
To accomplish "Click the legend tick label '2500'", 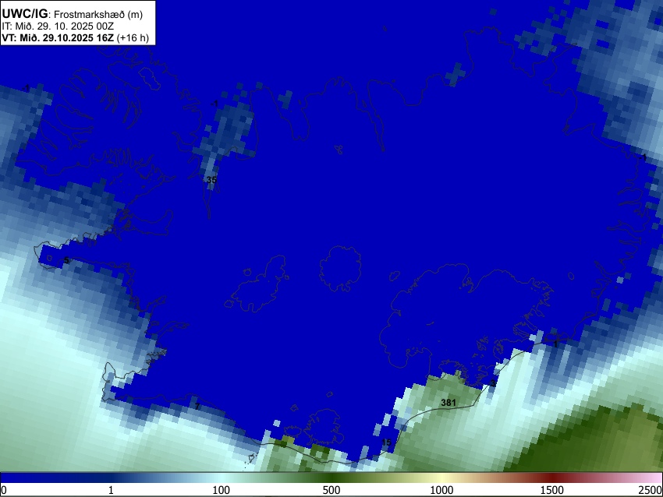I will pyautogui.click(x=651, y=490).
